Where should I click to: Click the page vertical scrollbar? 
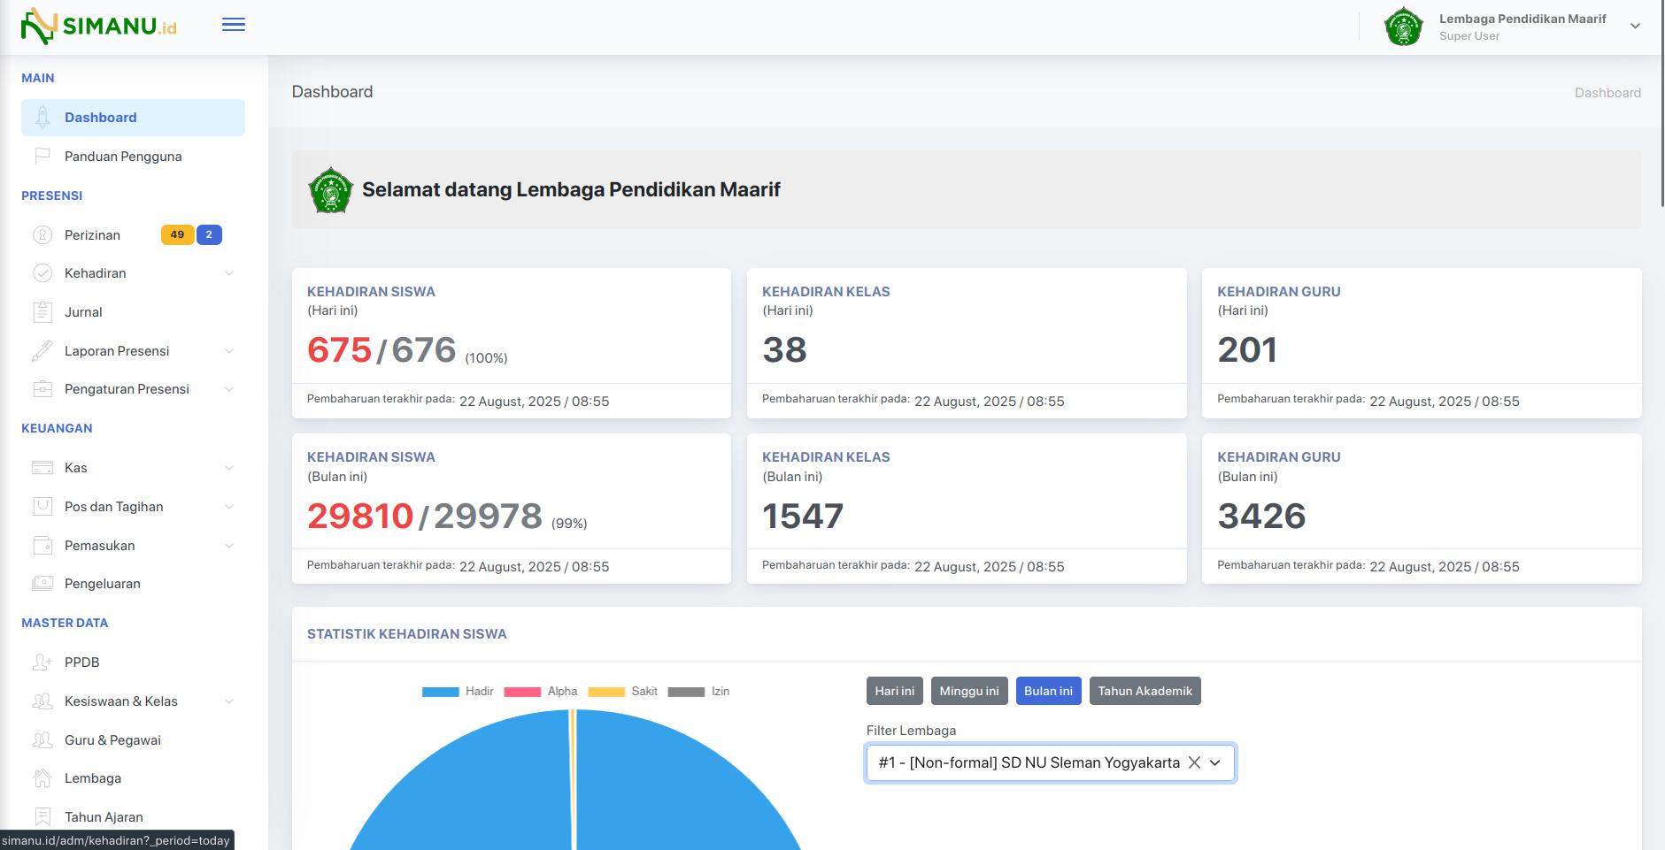pyautogui.click(x=1661, y=104)
